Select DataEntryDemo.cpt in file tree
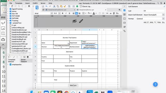Screen dimensions: 166x93 [x=19, y=30]
